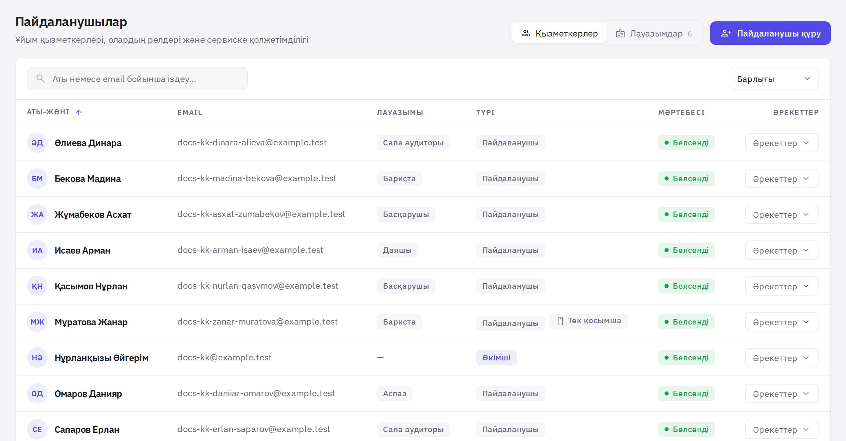Focus the name or email search field

(137, 79)
